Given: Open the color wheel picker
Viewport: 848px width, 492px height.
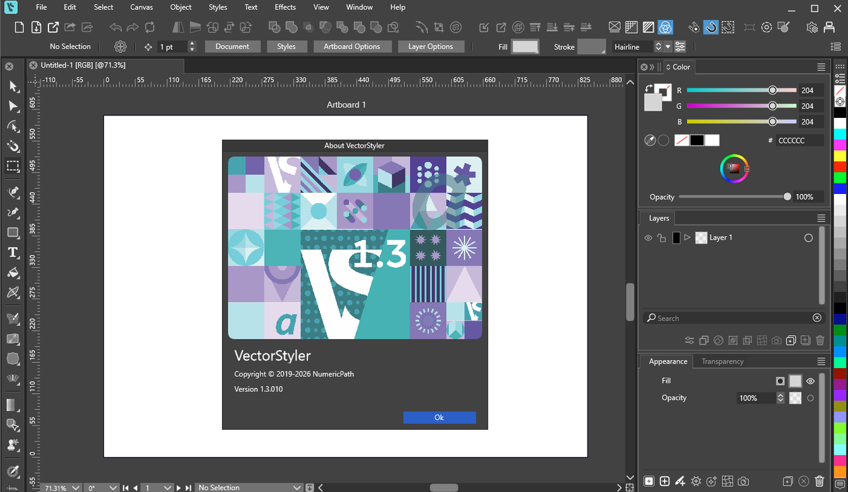Looking at the screenshot, I should pyautogui.click(x=733, y=168).
